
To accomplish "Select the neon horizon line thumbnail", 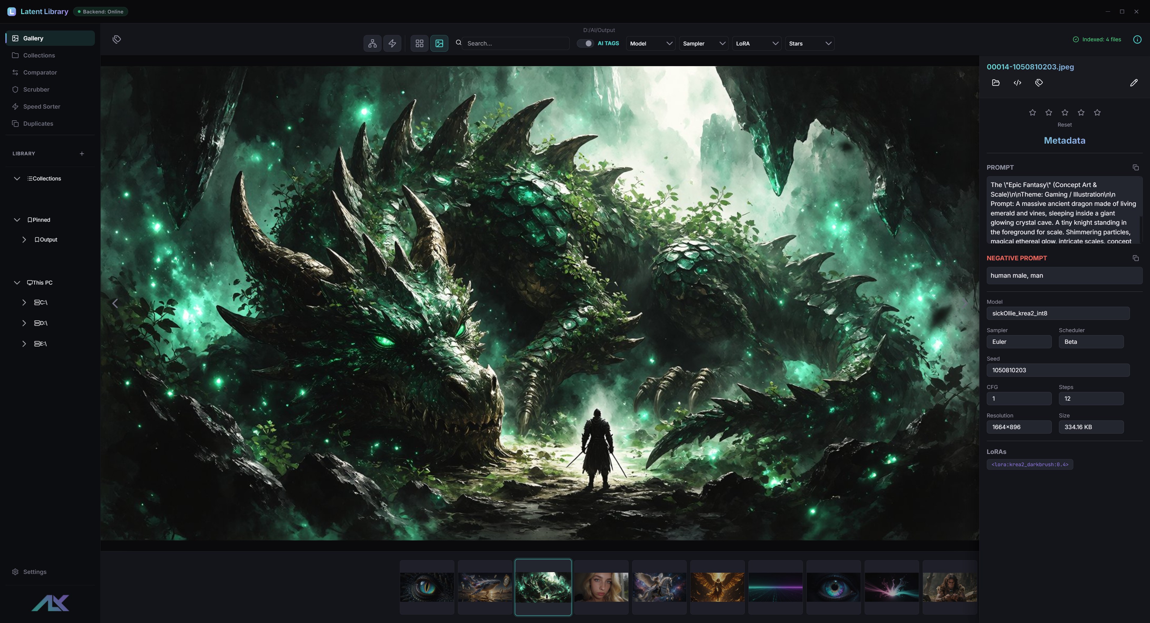I will (775, 587).
